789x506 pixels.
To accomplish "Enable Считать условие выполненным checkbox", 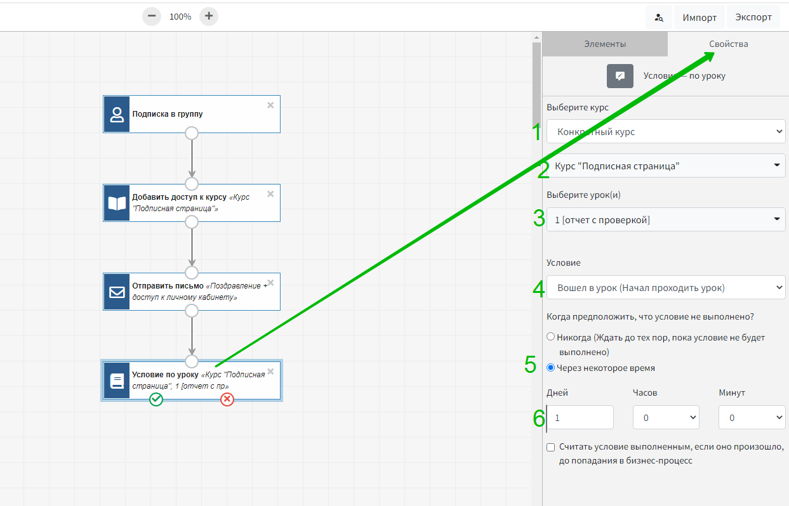I will (x=551, y=447).
